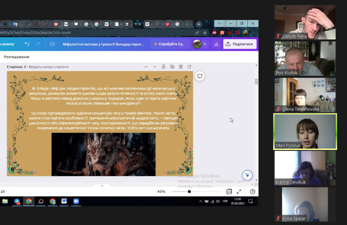Click the comment refresh bubble beside the slide
This screenshot has height=225, width=347.
click(x=200, y=76)
